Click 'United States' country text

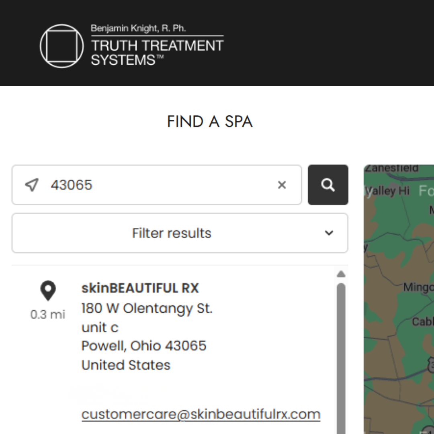coord(126,365)
